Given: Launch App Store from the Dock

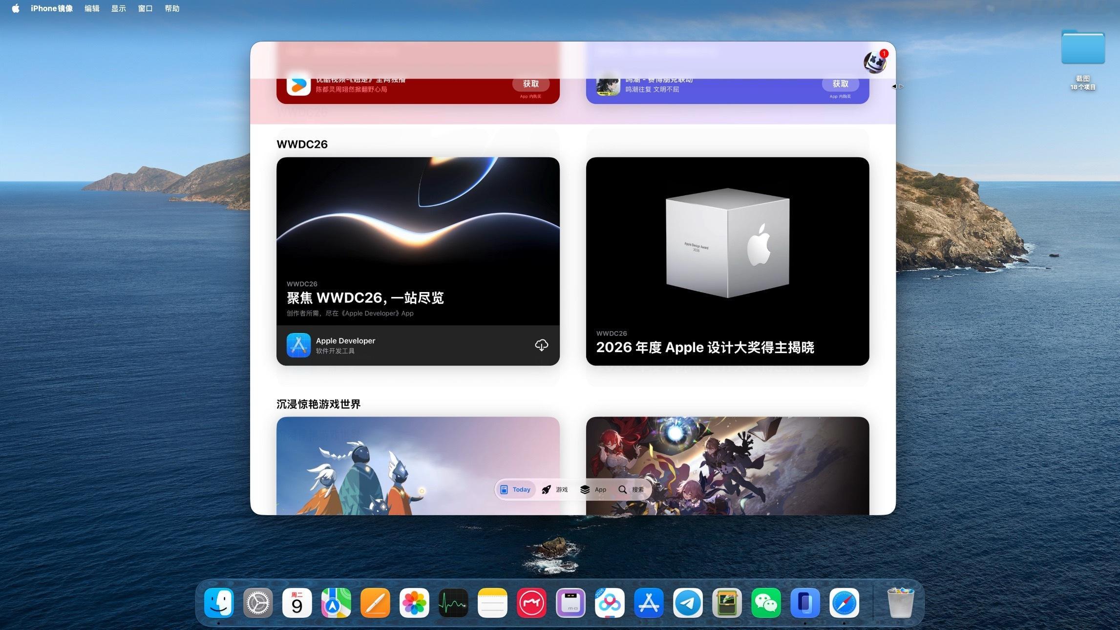Looking at the screenshot, I should [649, 603].
